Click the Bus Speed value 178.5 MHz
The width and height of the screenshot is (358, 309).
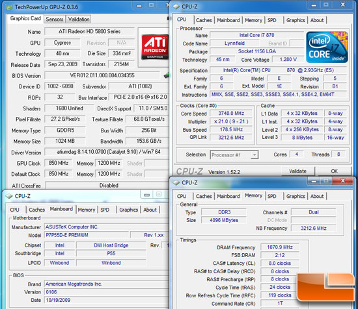coord(231,130)
